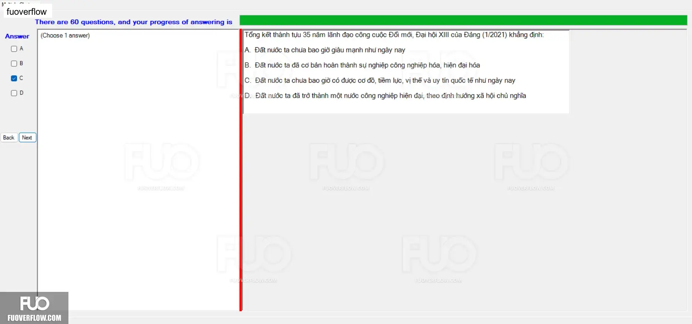Click the green answering progress bar

463,20
